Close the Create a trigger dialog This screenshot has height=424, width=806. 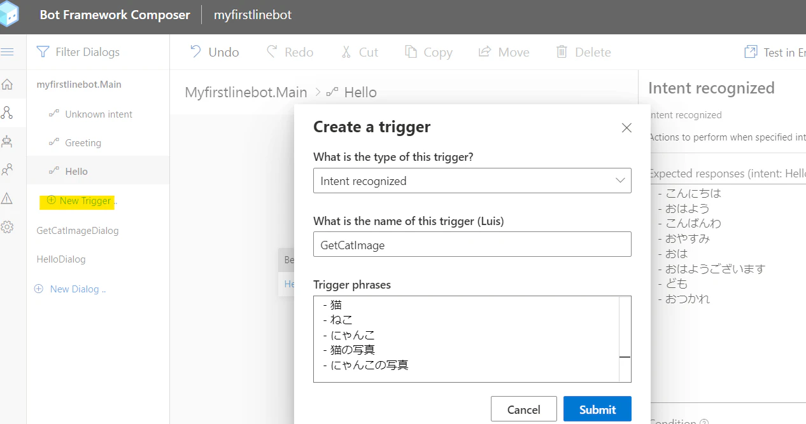click(626, 128)
